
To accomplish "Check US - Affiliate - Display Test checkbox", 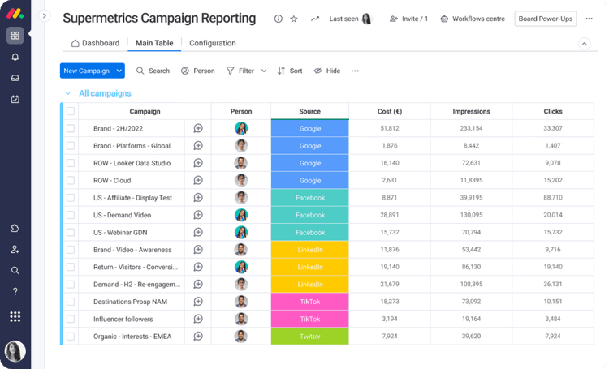I will pos(71,198).
